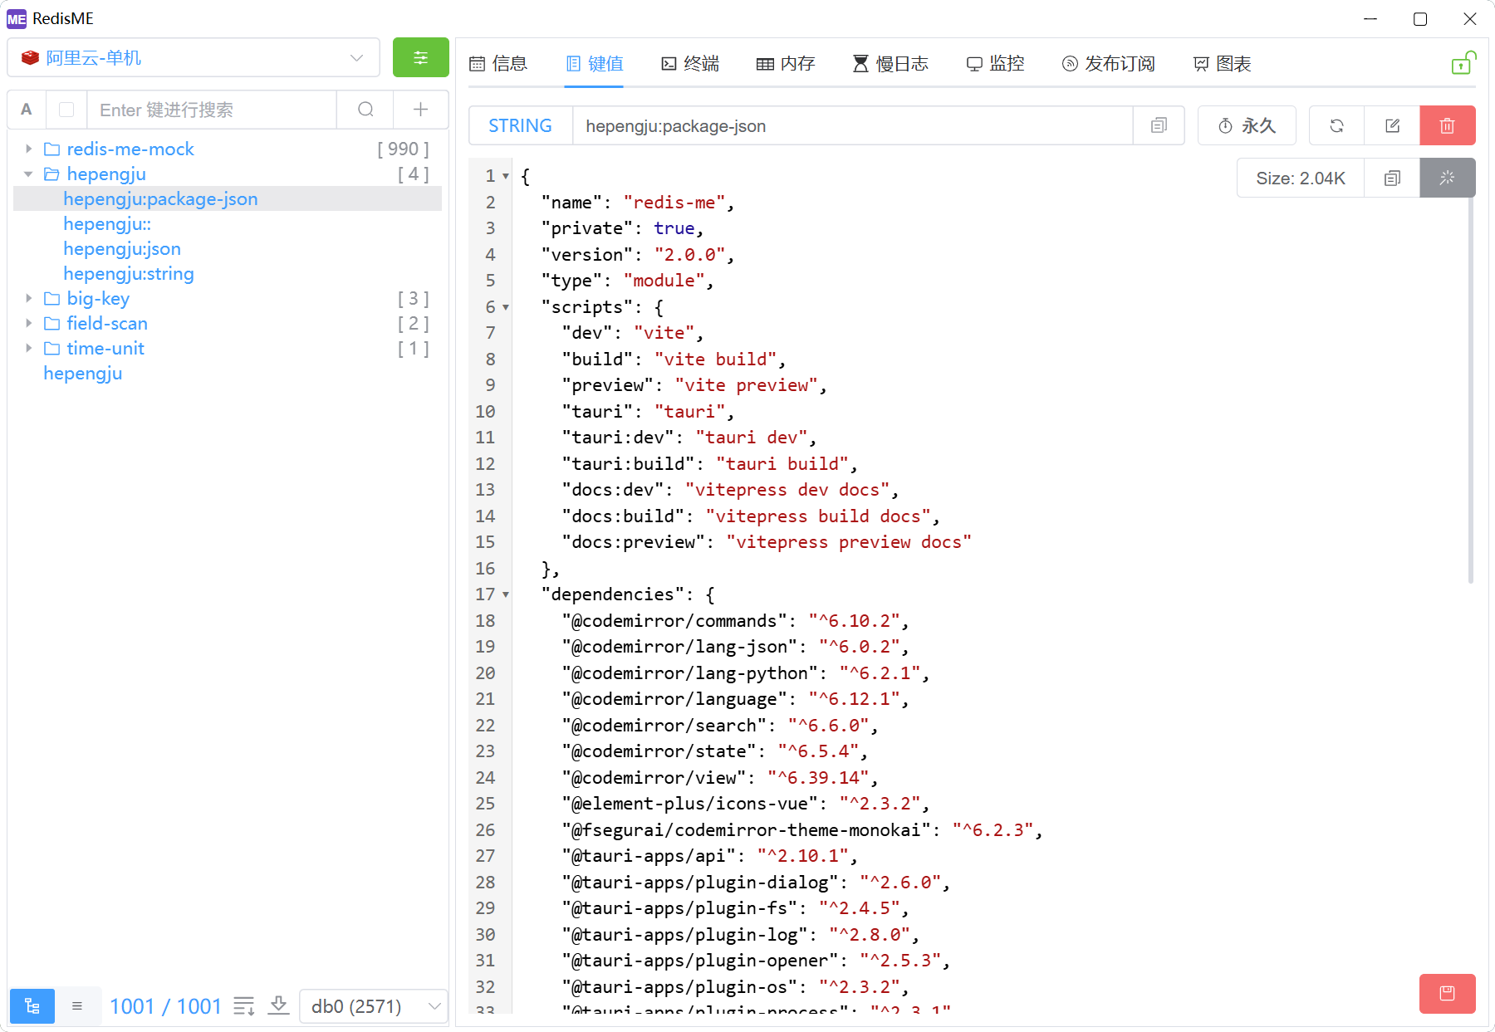Click the add new key plus icon
Screen dimensions: 1495x1032
421,110
